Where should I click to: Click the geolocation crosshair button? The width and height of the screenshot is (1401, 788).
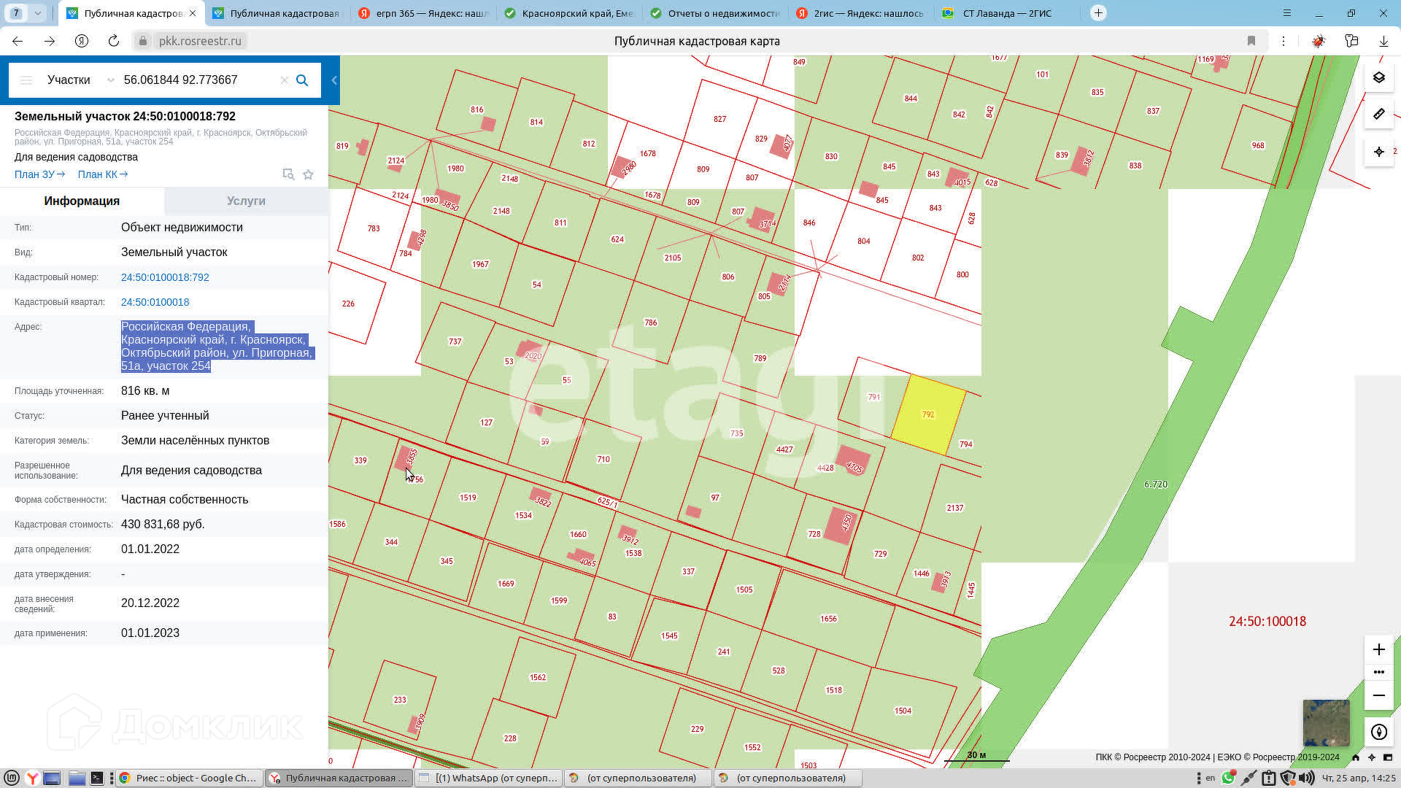(1378, 152)
